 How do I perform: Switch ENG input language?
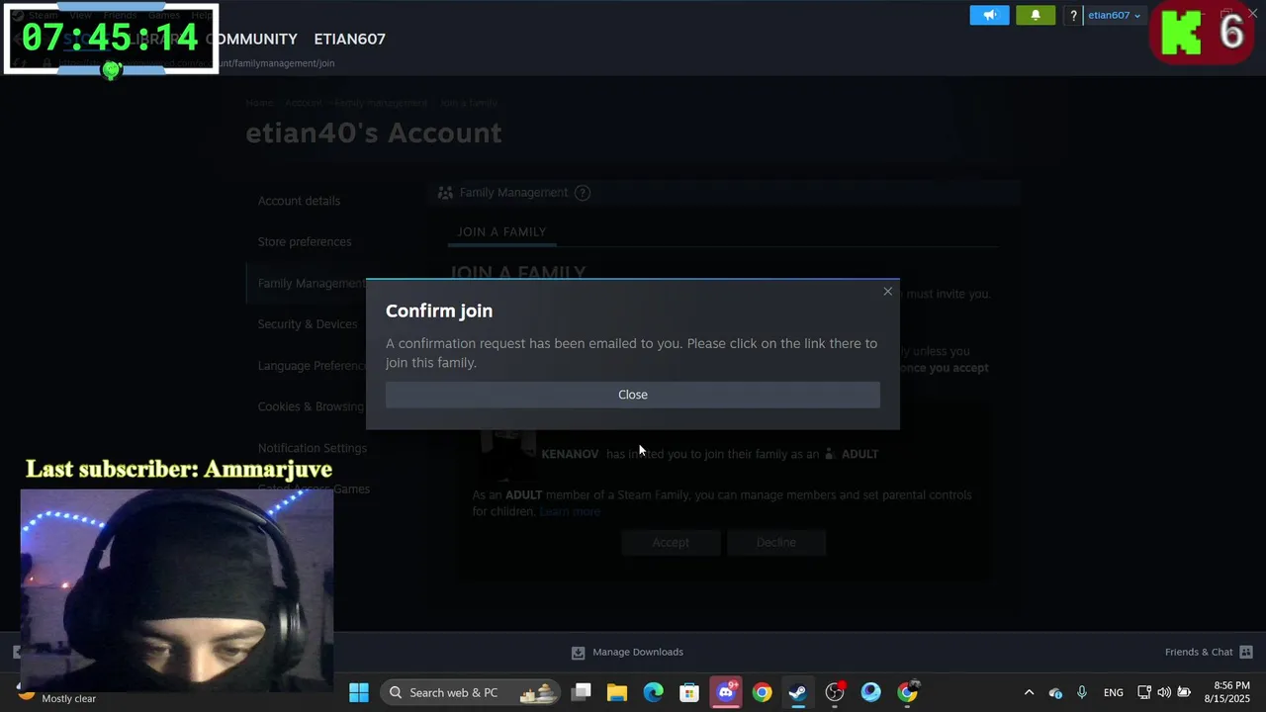1113,692
